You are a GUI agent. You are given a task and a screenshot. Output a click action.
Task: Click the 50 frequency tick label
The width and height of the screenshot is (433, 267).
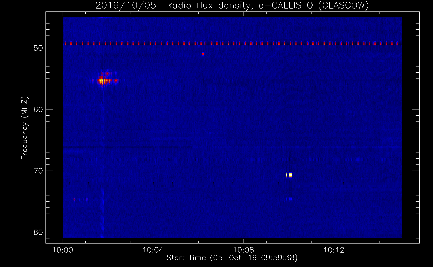[38, 48]
